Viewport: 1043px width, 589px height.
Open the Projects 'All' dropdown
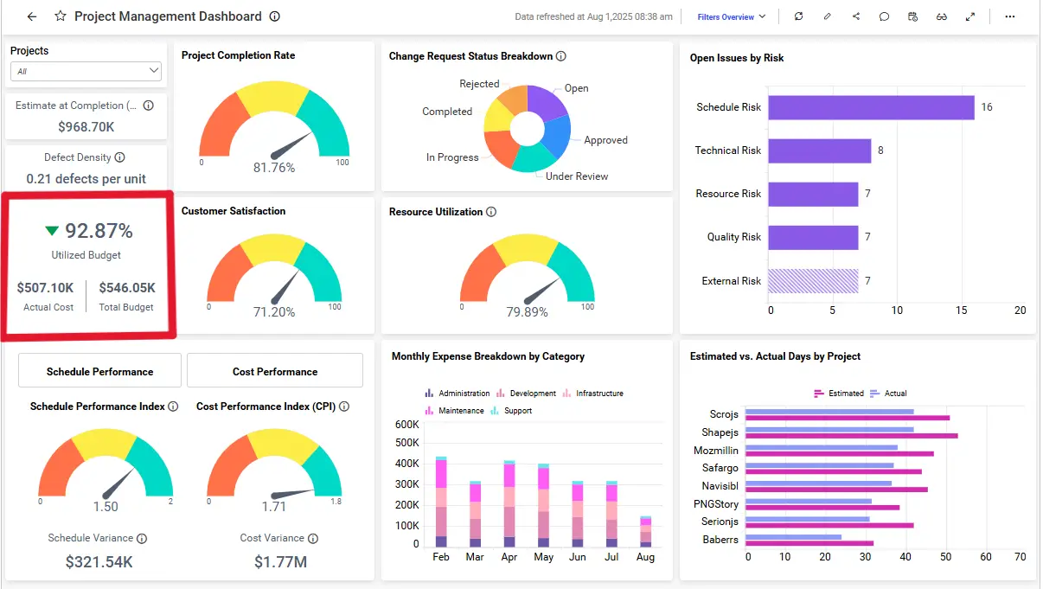tap(86, 70)
